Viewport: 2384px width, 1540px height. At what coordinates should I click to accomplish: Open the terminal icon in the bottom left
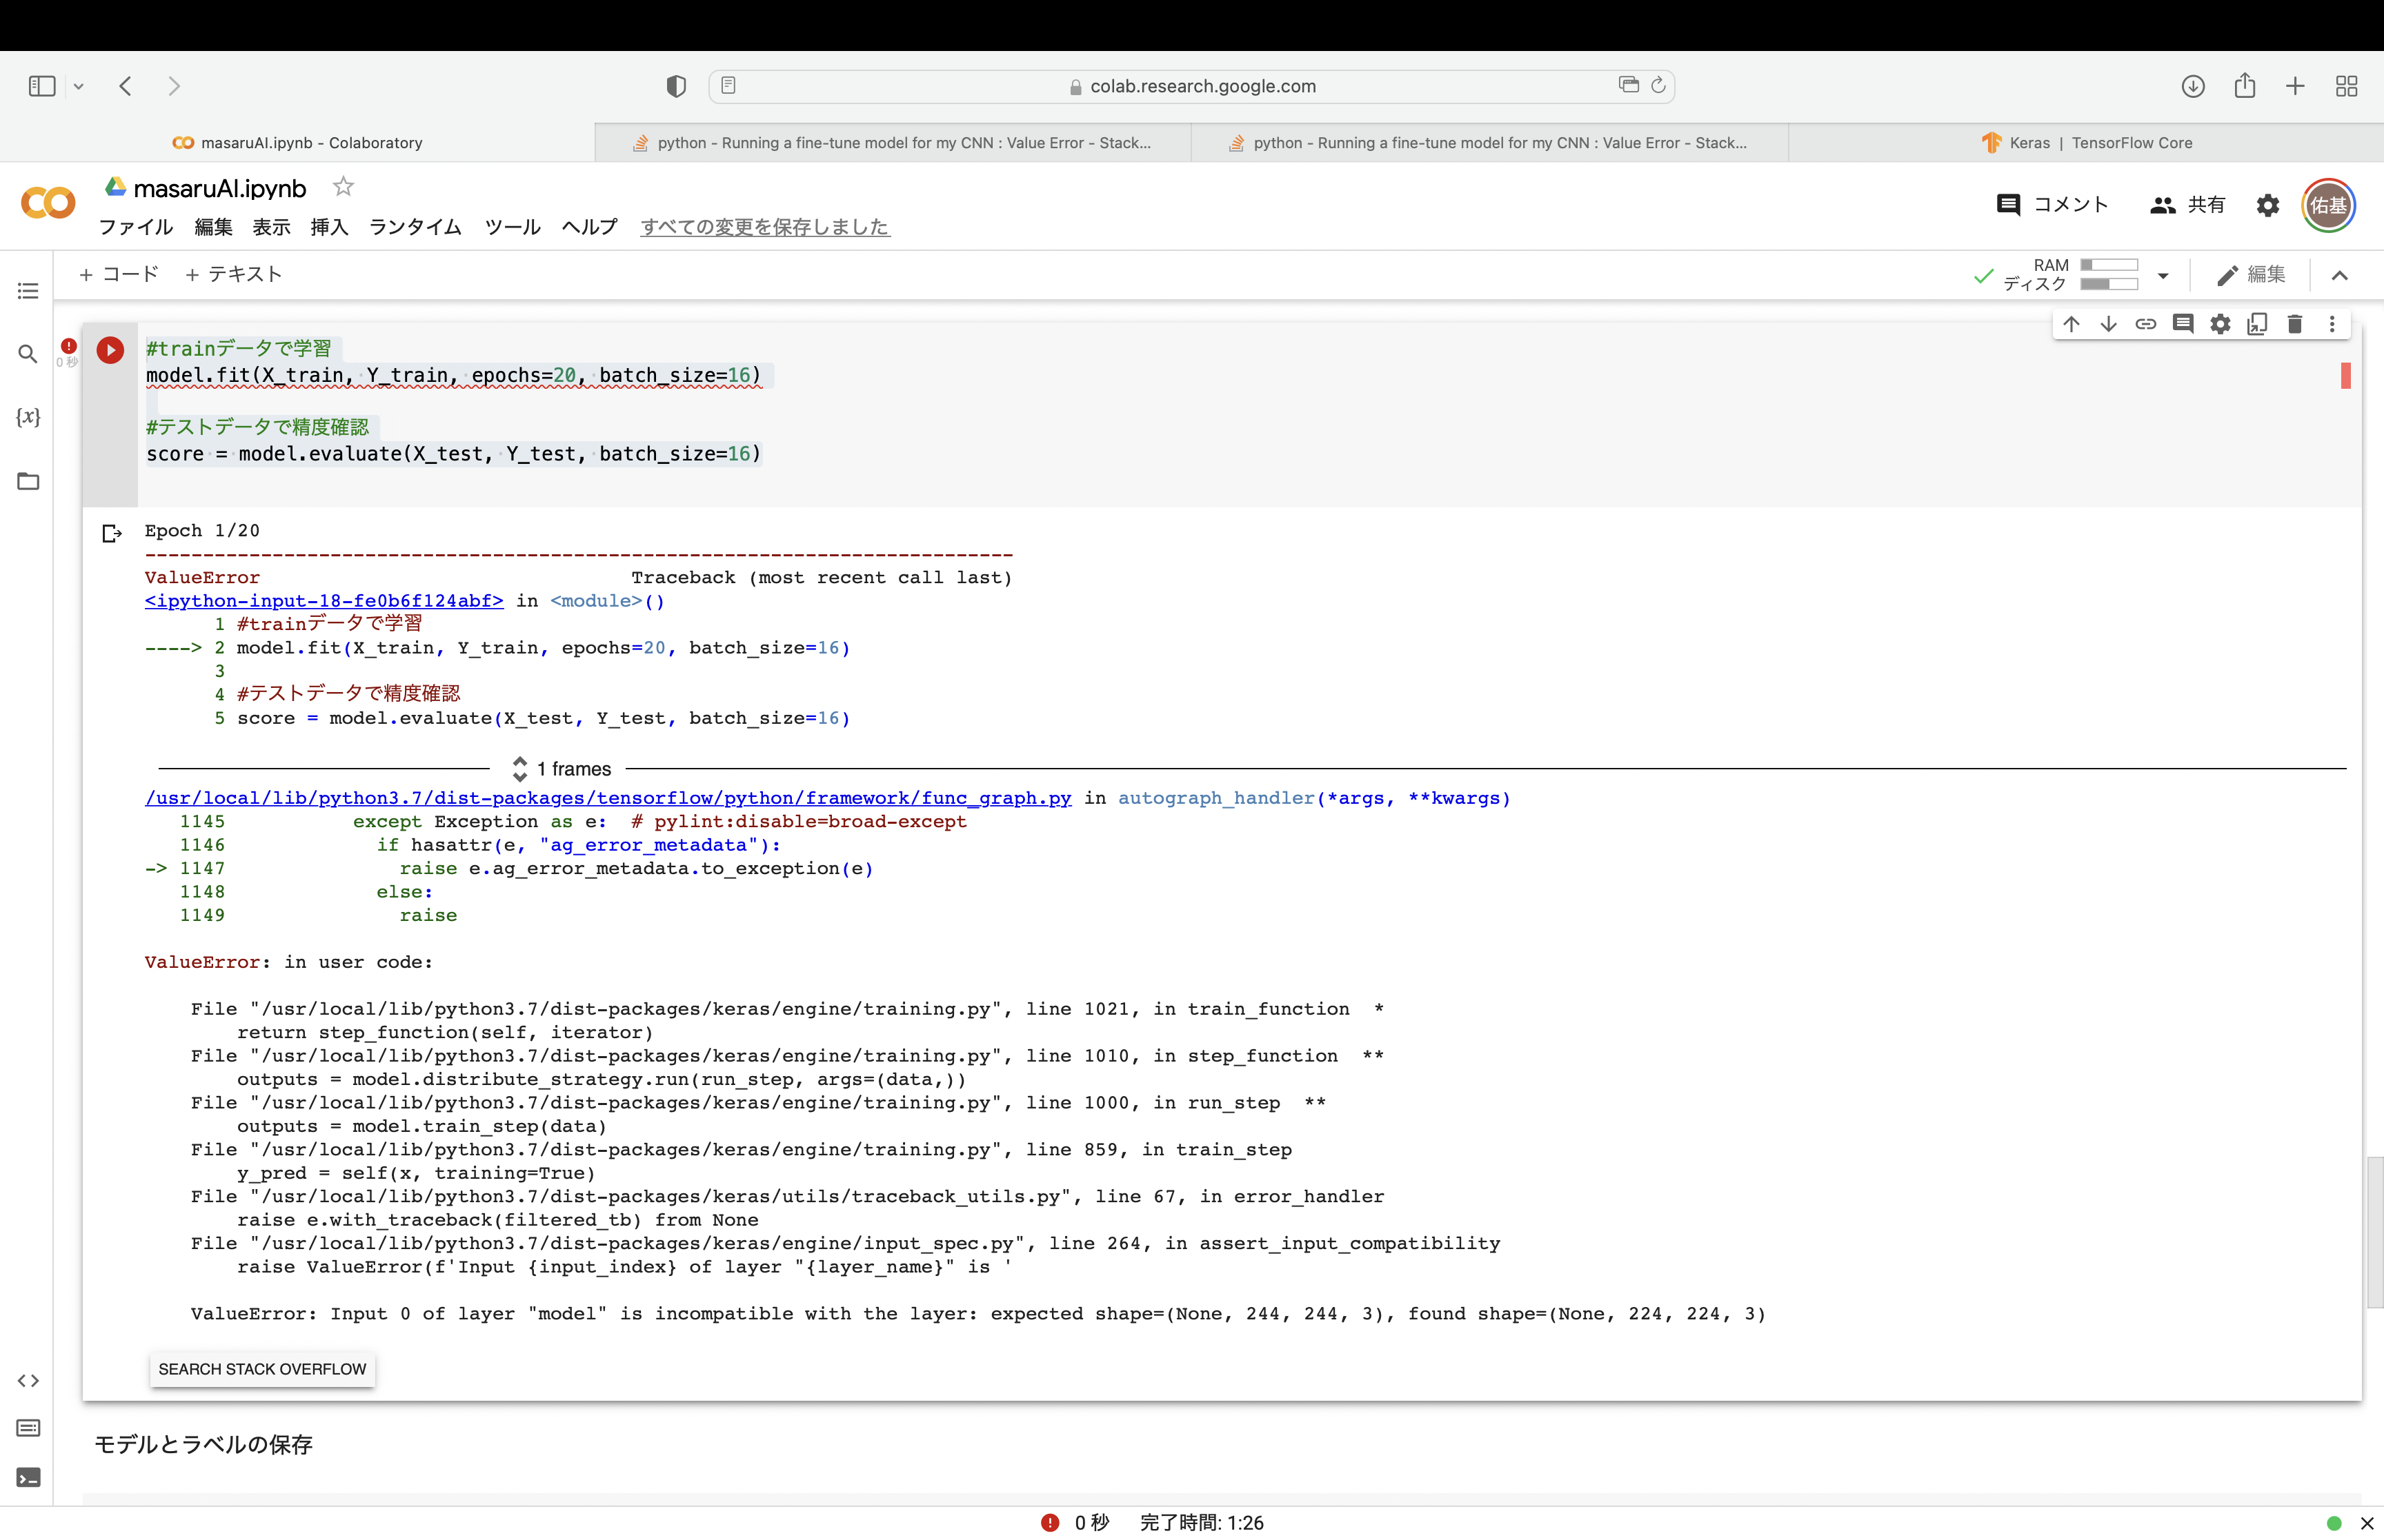coord(28,1477)
